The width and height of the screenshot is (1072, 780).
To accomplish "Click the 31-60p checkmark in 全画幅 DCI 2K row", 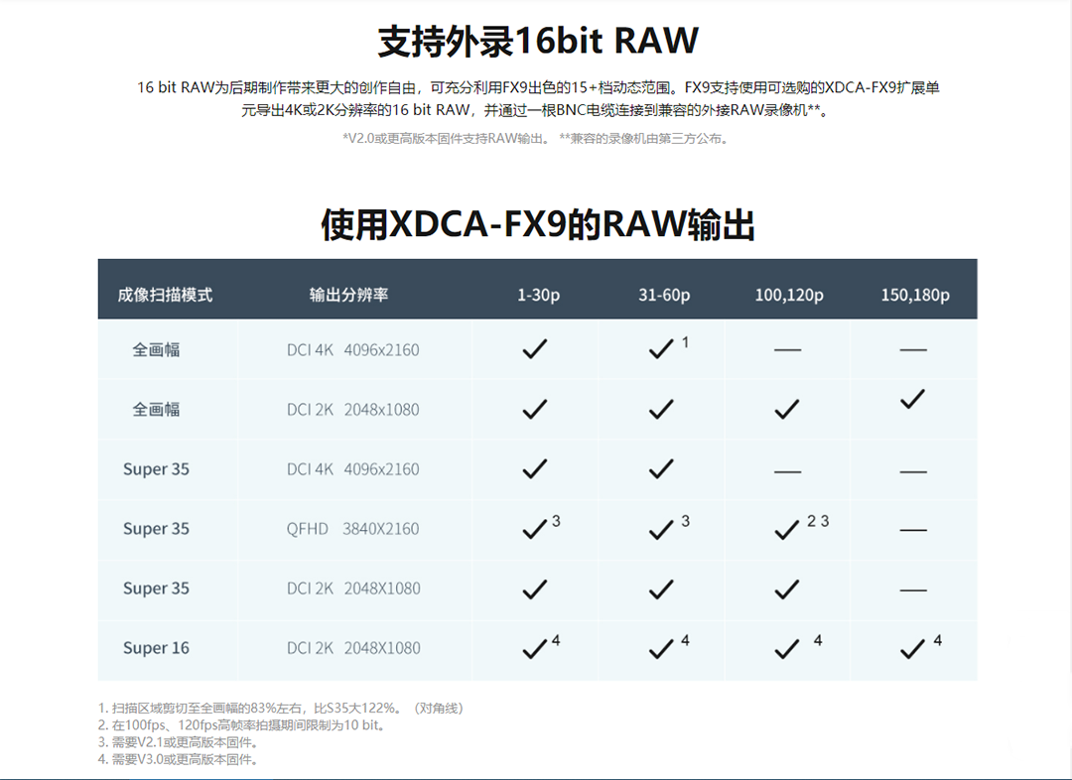I will pos(661,409).
